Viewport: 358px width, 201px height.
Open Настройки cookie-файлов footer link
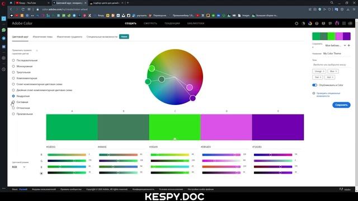click(201, 189)
